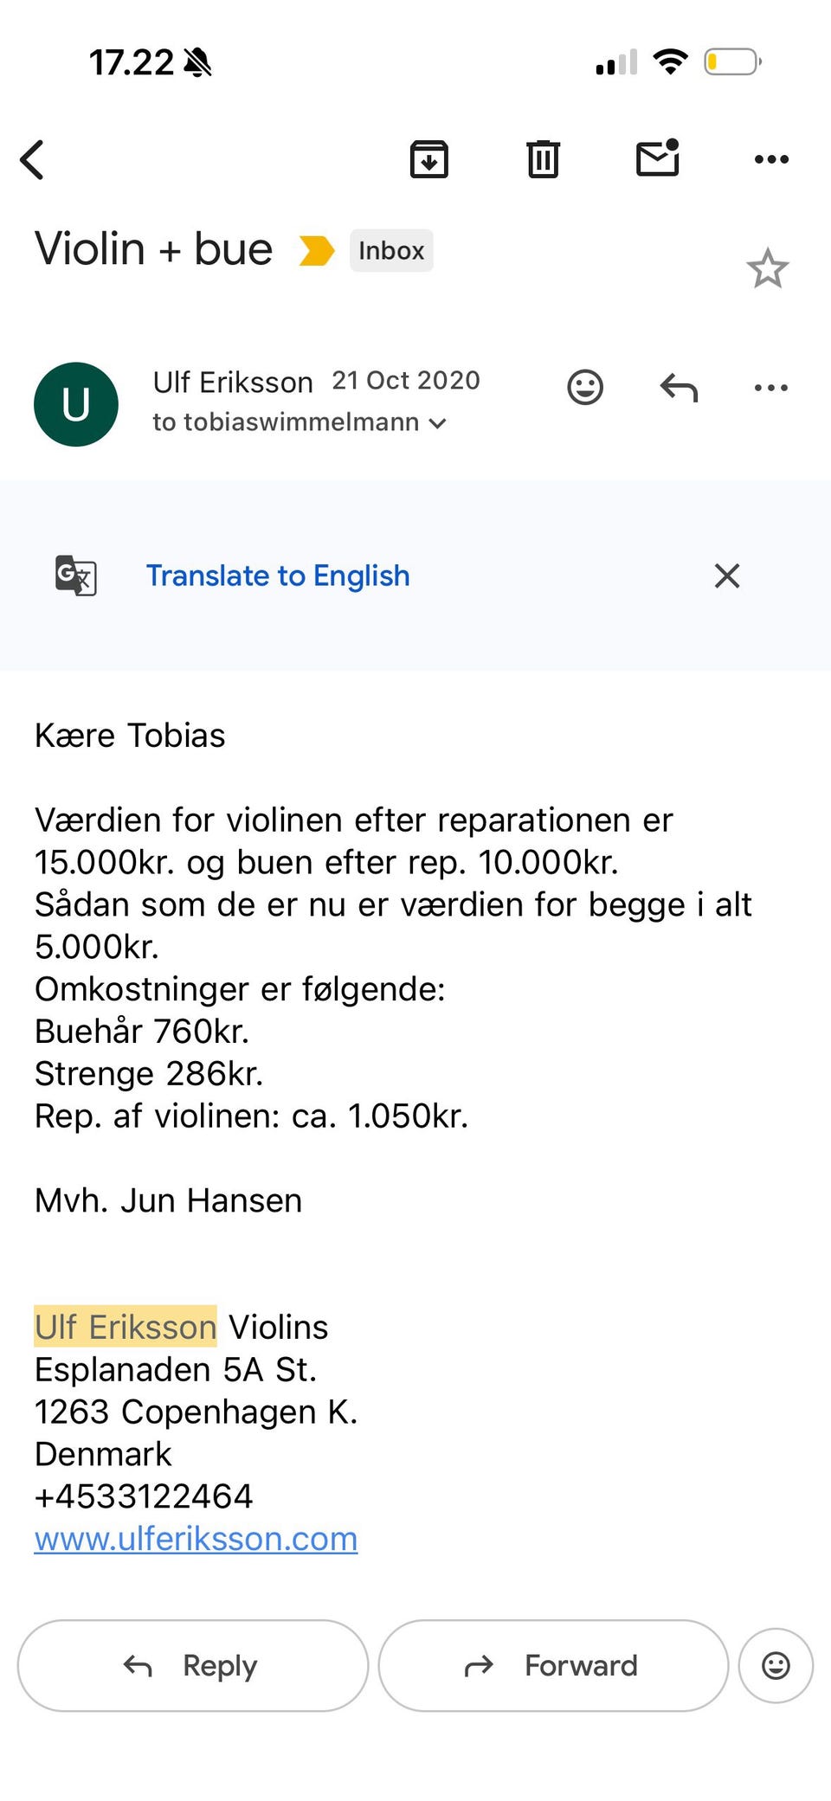Tap the Forward button
831x1801 pixels.
(554, 1666)
